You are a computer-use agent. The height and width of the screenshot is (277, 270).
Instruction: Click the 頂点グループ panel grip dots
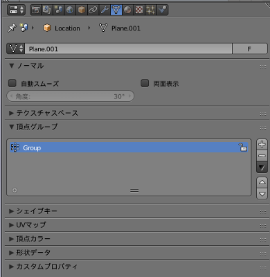(x=263, y=128)
